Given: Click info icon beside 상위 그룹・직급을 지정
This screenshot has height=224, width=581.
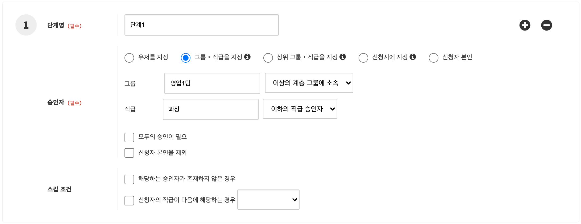Looking at the screenshot, I should tap(343, 57).
